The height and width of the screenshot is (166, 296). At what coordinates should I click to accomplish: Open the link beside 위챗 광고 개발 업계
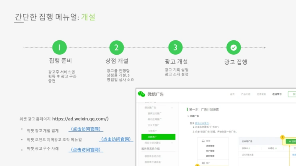[x=86, y=129]
